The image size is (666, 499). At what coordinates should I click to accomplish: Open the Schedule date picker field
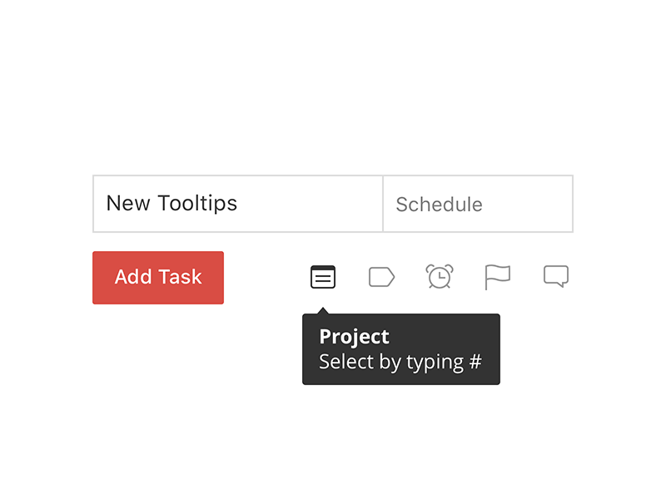point(477,204)
